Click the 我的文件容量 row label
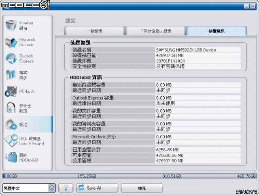The image size is (259, 195). 87,111
